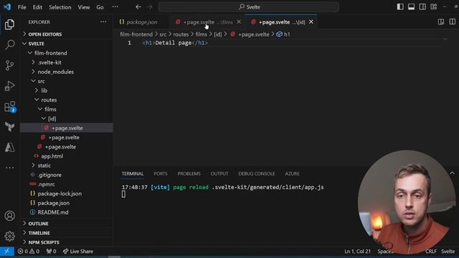Go forward with the navigation arrow

[150, 7]
